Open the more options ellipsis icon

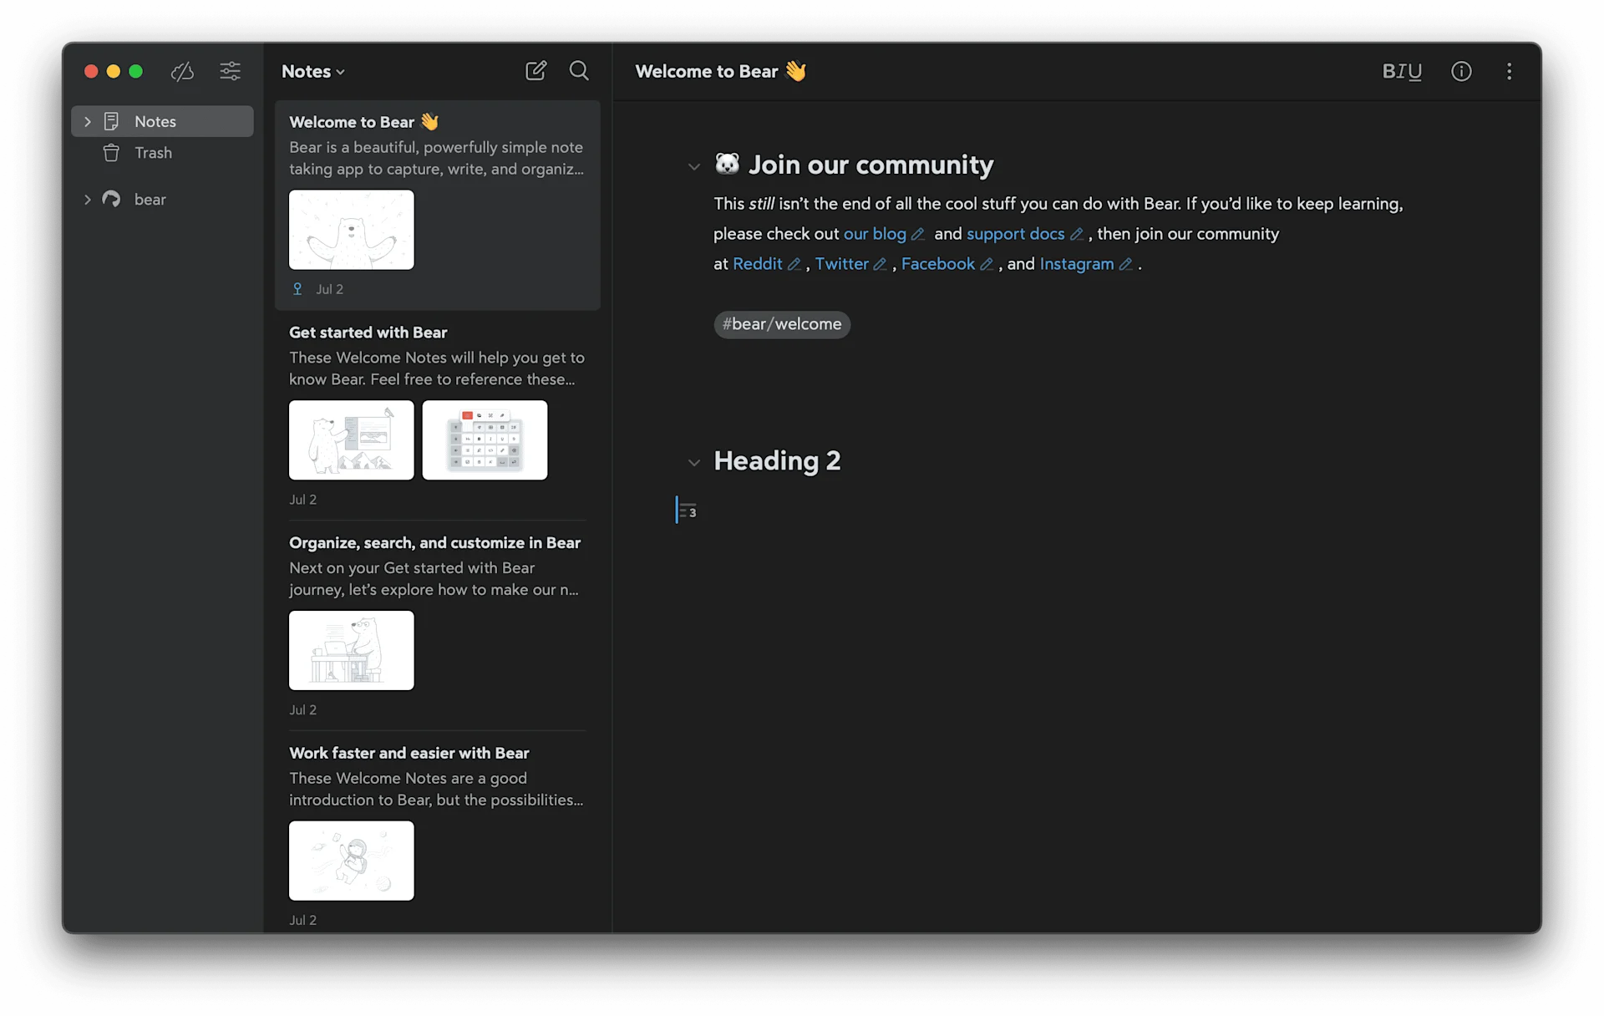point(1509,72)
